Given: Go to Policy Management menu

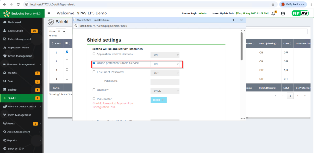Looking at the screenshot, I should 19,39.
